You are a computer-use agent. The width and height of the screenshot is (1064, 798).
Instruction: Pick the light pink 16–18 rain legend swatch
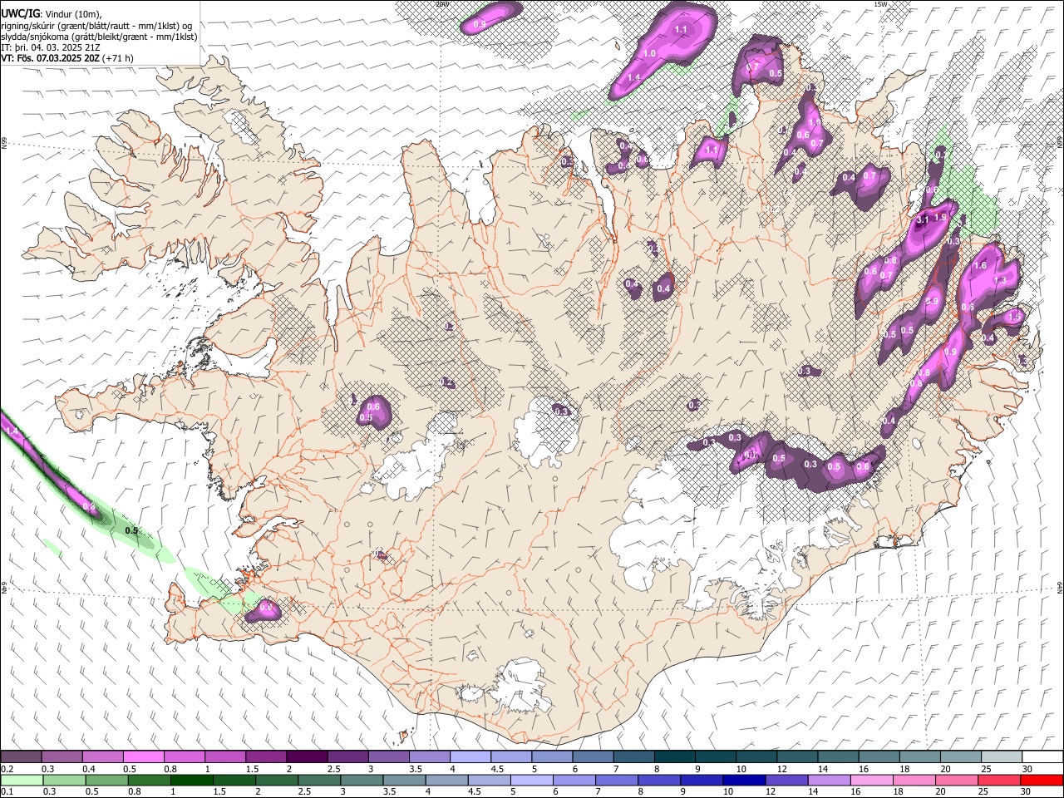tap(871, 781)
